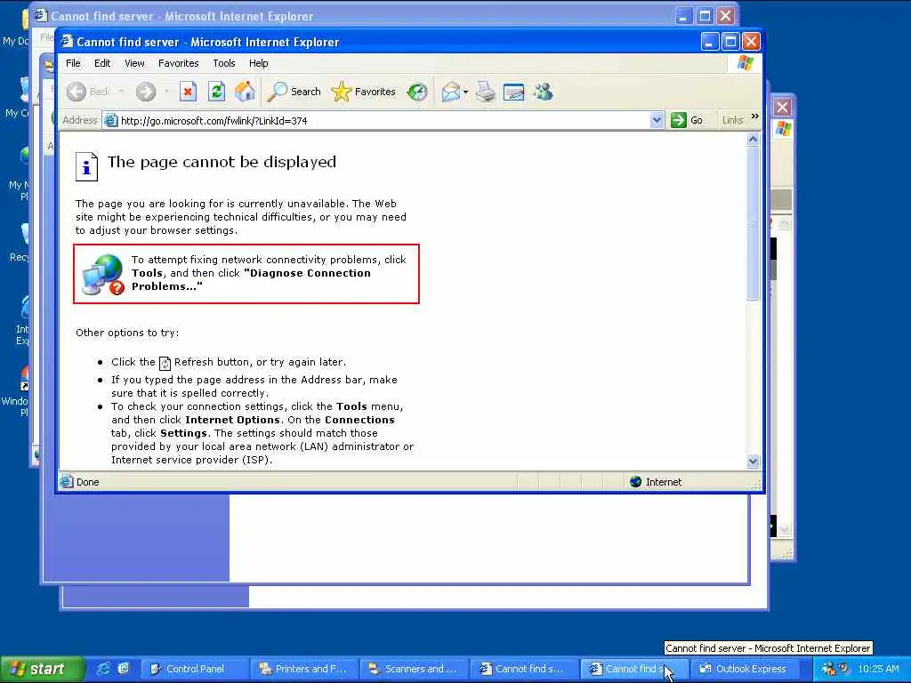Image resolution: width=911 pixels, height=683 pixels.
Task: Stop page loading with red X icon
Action: (x=188, y=92)
